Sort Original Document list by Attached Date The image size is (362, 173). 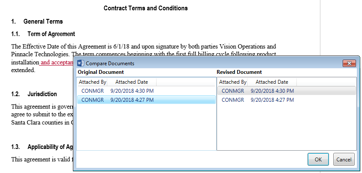coord(132,82)
